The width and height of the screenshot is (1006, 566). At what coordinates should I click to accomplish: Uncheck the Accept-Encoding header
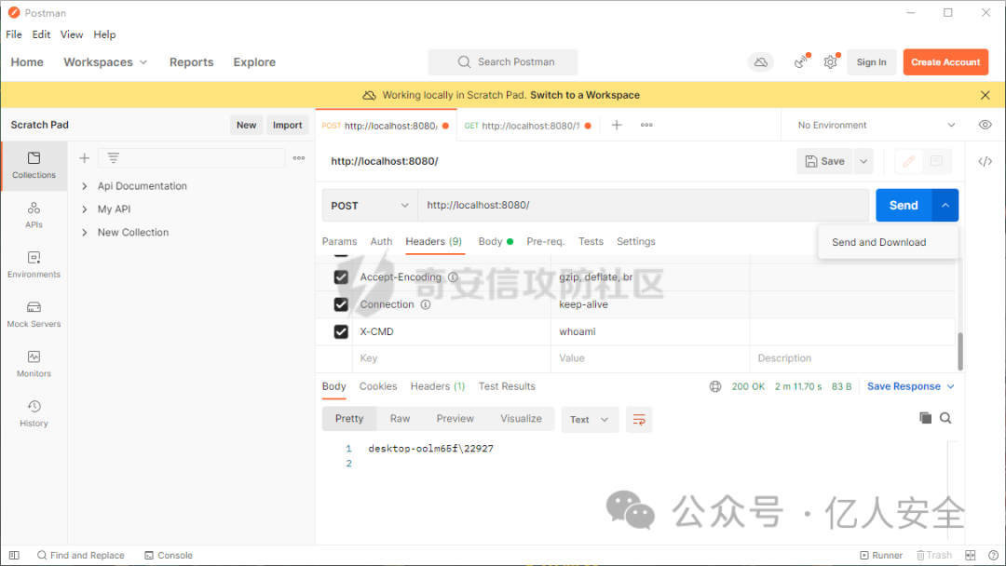coord(341,276)
